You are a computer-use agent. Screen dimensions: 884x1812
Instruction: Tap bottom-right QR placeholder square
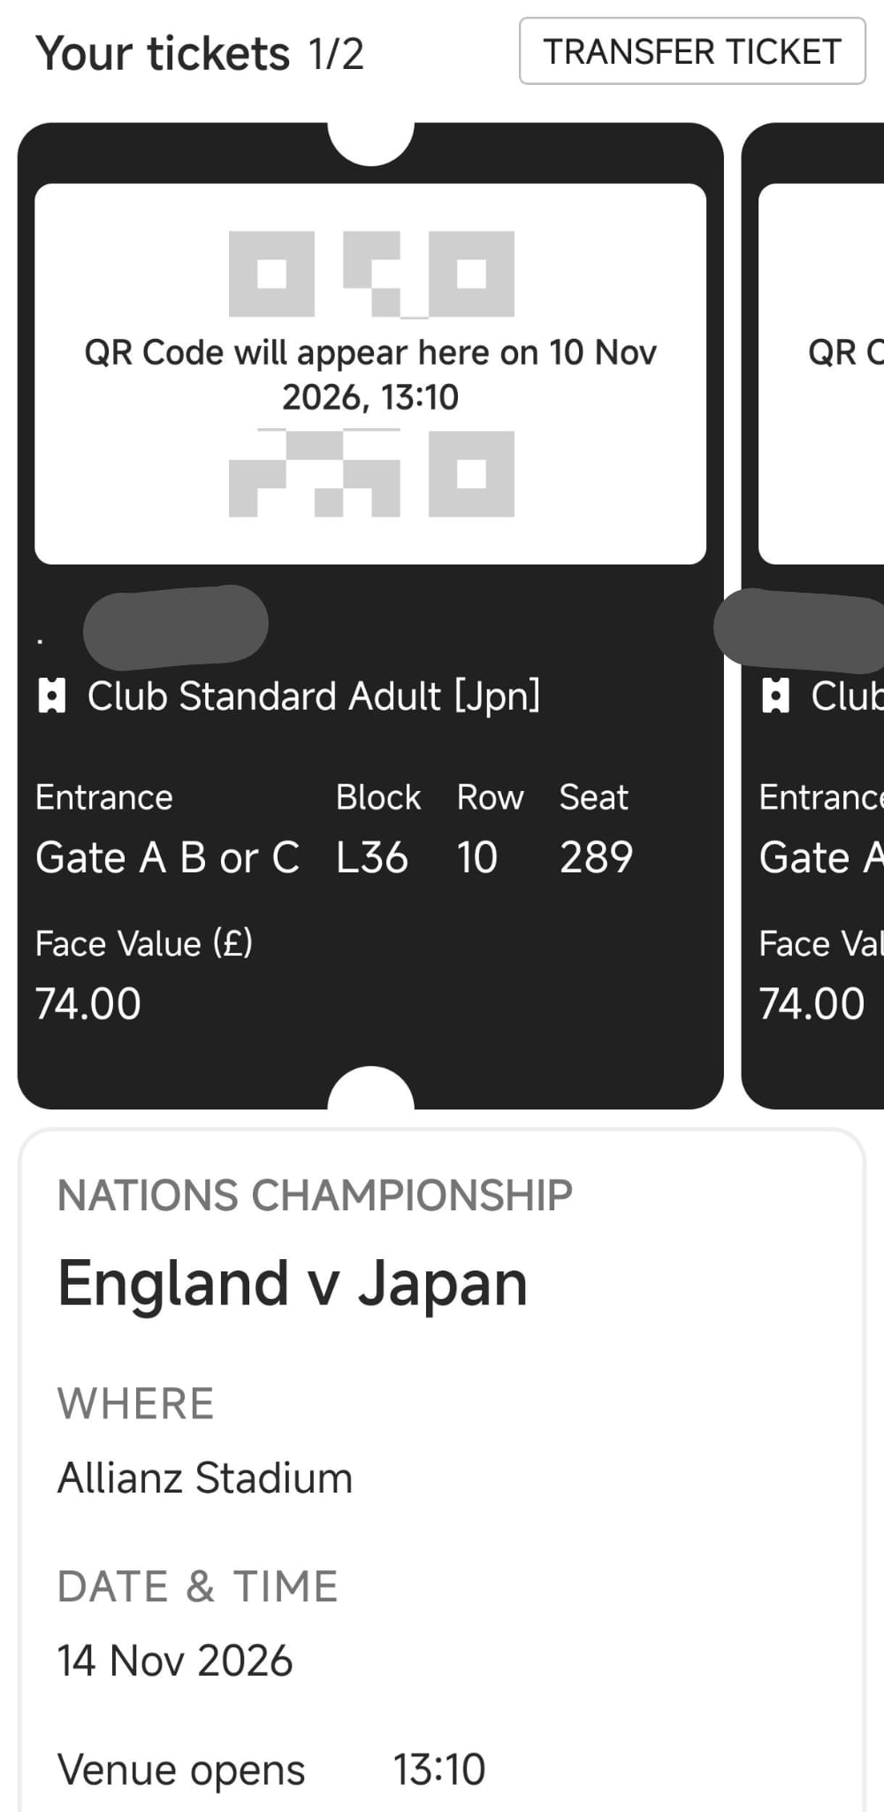471,473
